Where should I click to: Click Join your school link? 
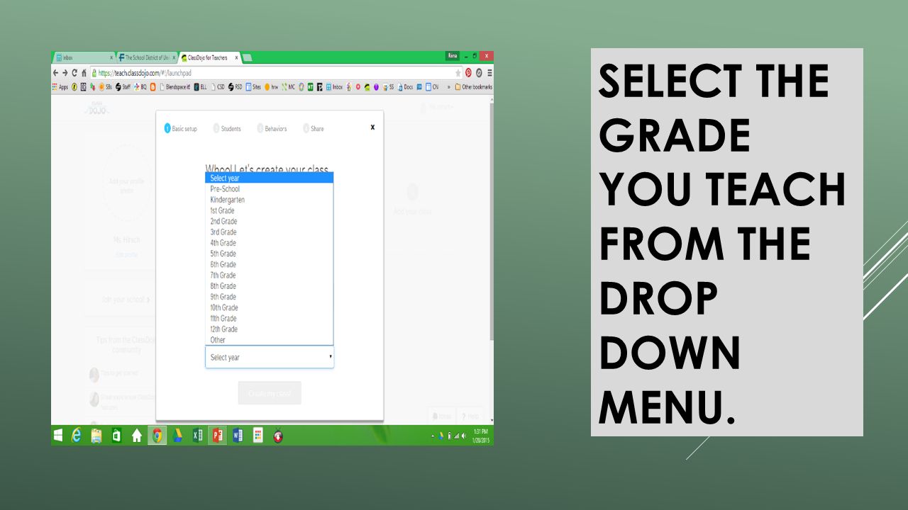coord(126,300)
